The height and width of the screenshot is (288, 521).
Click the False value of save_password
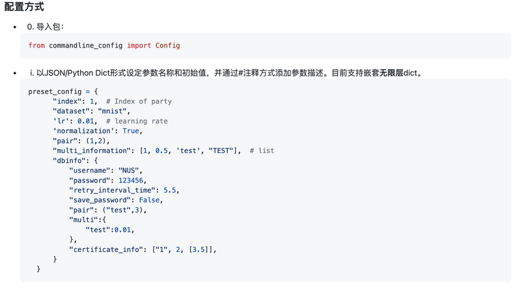149,200
